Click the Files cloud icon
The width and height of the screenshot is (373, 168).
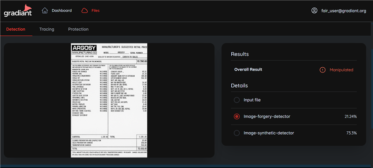(x=84, y=11)
